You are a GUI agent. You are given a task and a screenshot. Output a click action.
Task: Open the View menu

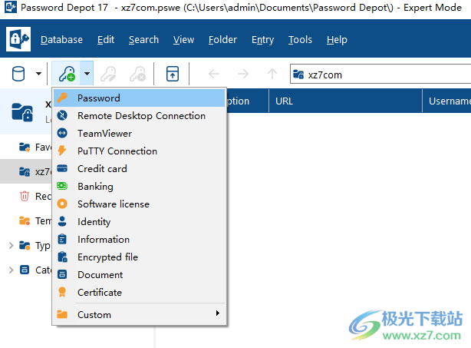coord(183,40)
